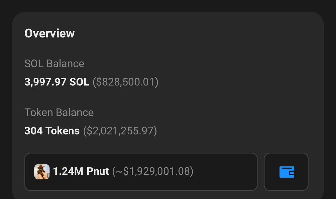This screenshot has width=336, height=199.
Task: Click the Overview heading
Action: click(x=50, y=33)
